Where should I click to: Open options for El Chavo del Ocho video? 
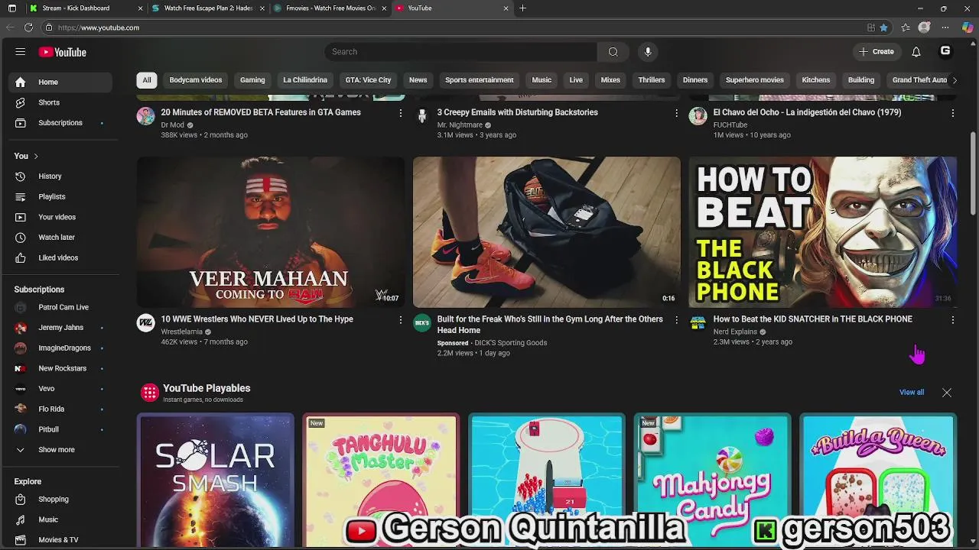coord(952,113)
